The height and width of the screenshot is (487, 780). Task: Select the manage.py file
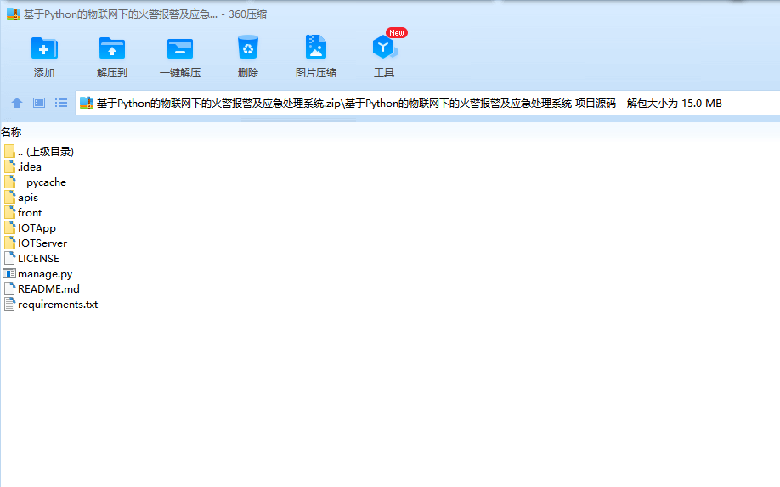[x=37, y=274]
